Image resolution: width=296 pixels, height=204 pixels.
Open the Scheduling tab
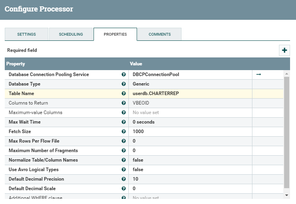71,34
